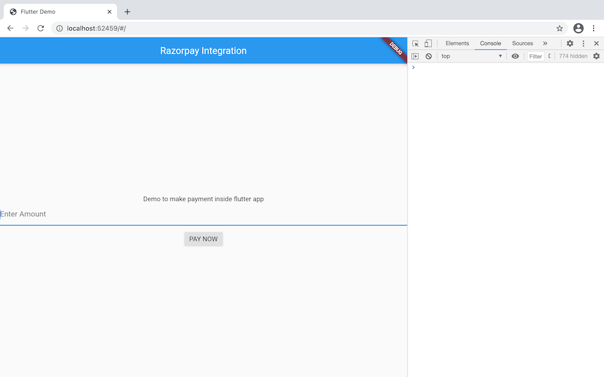Clear the console

[428, 56]
